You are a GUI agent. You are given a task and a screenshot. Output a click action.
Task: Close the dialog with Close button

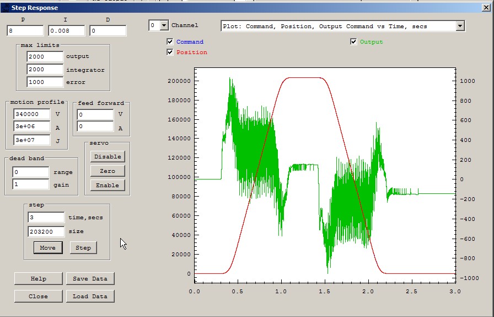click(x=38, y=296)
